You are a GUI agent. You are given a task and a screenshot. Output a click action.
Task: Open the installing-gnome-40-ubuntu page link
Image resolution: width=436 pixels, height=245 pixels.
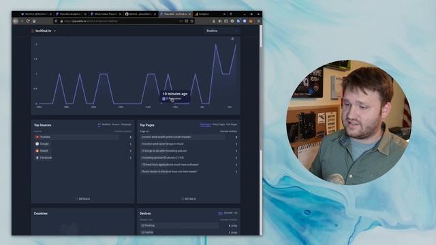(x=163, y=158)
